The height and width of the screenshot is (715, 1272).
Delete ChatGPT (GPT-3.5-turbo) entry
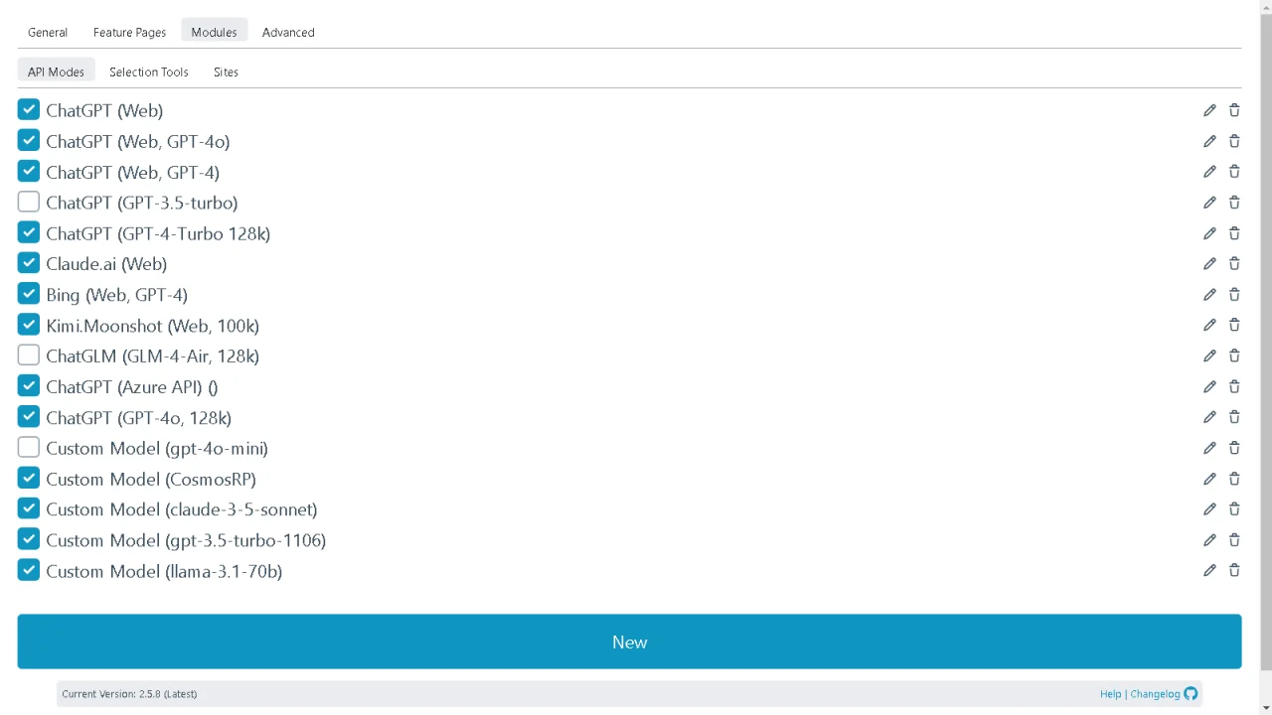(x=1234, y=203)
